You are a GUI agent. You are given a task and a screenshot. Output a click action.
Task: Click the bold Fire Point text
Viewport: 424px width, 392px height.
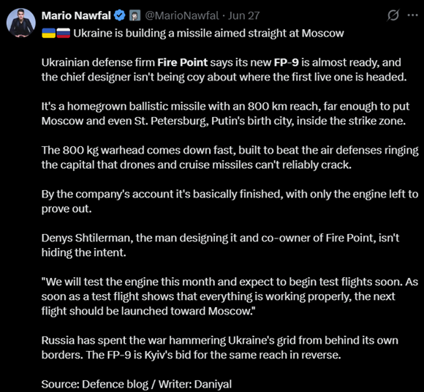click(x=183, y=62)
